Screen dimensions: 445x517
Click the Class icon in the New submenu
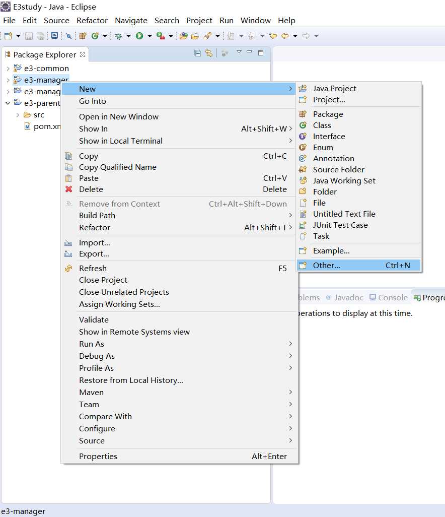[x=303, y=125]
